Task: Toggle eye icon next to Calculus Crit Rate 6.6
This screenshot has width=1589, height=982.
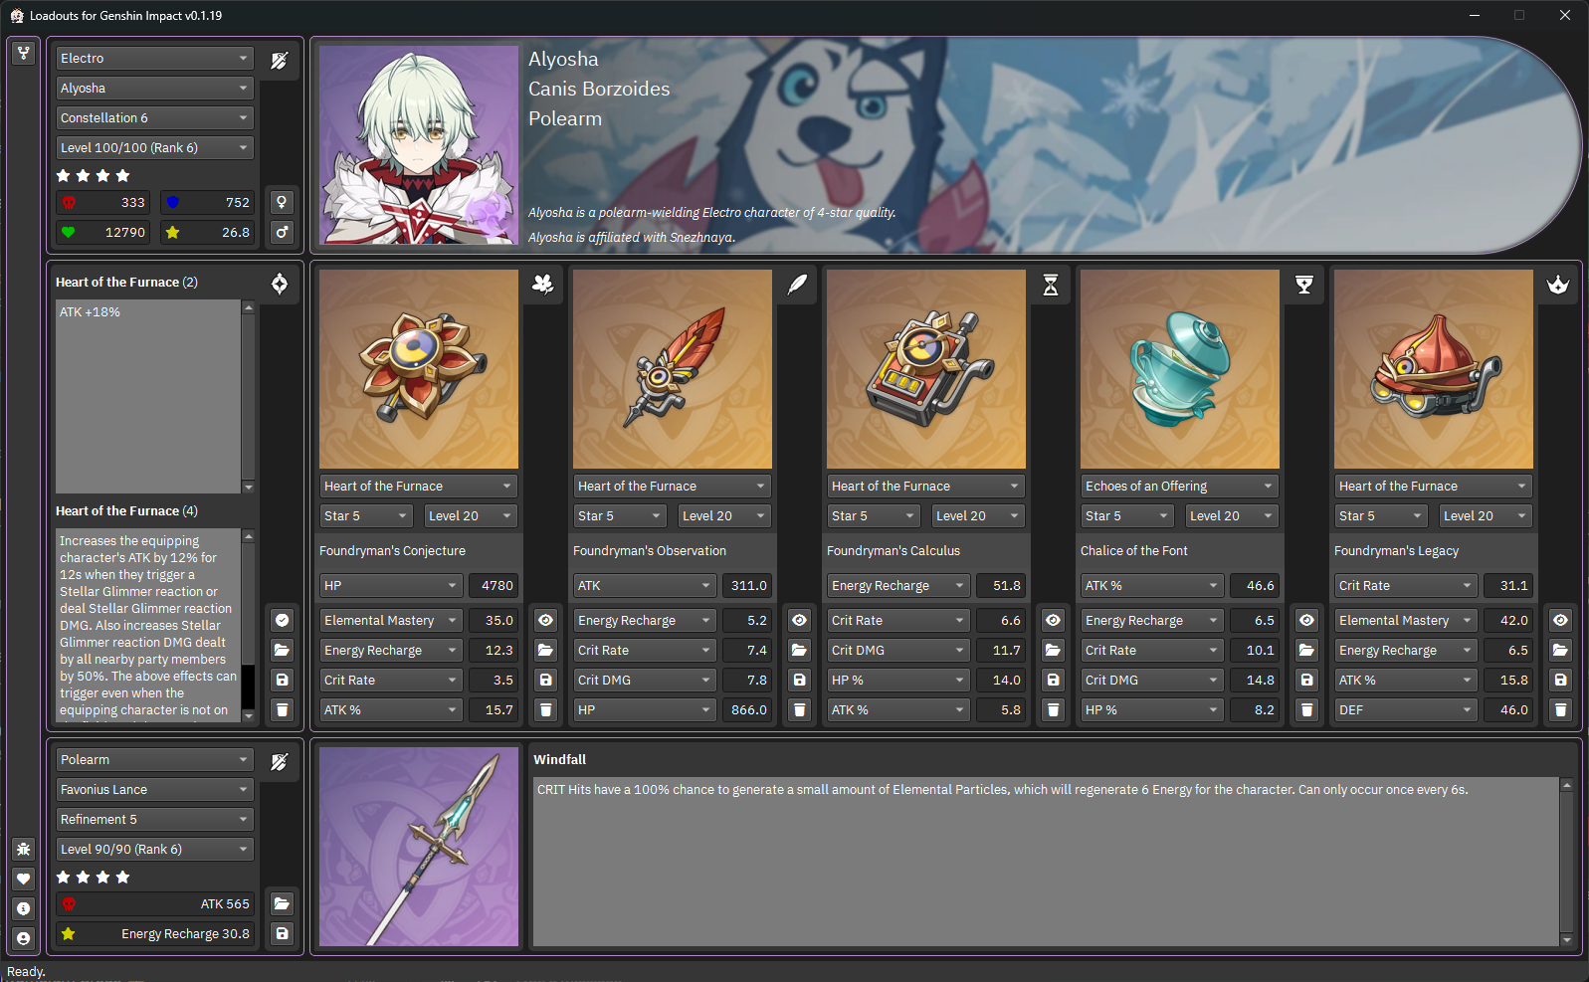Action: coord(1054,621)
